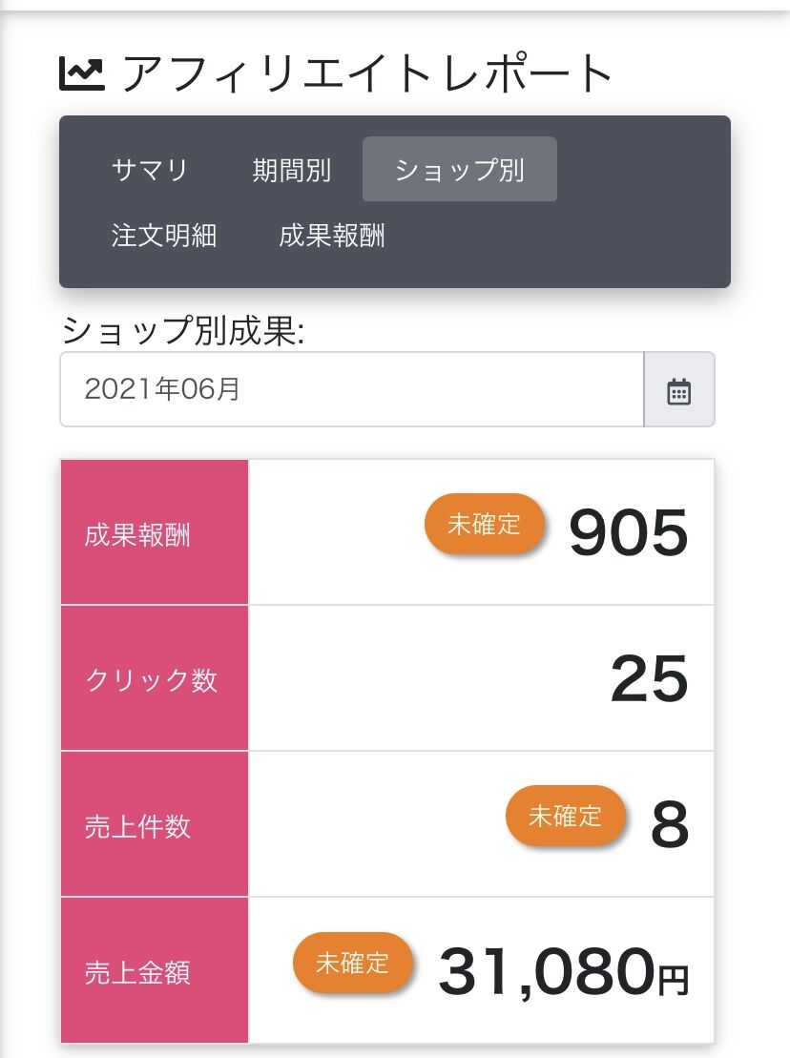790x1058 pixels.
Task: Click the 905 reward value
Action: tap(628, 532)
